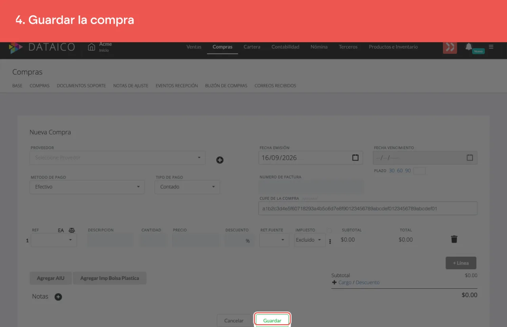Open the Tipo de Pago dropdown
Viewport: 507px width, 327px height.
point(187,187)
